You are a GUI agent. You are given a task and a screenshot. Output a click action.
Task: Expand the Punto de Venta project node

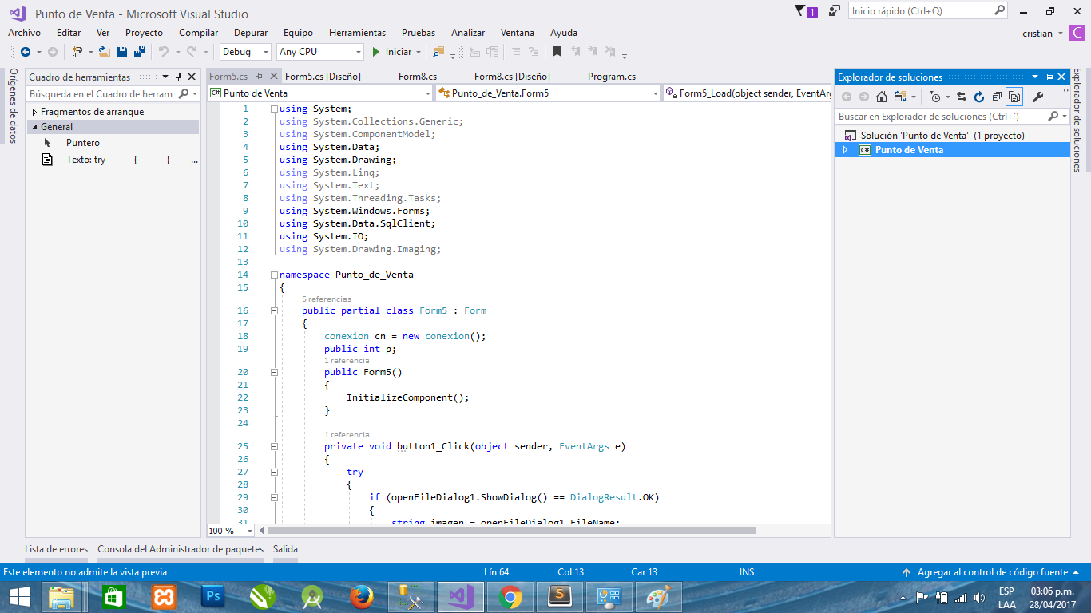(x=845, y=150)
